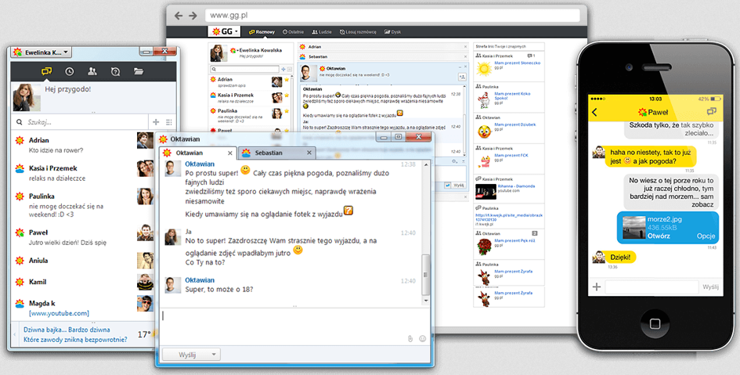Open status dropdown beside Ewelinka Kowalska in web
Screen dimensions: 740x375
click(x=238, y=50)
